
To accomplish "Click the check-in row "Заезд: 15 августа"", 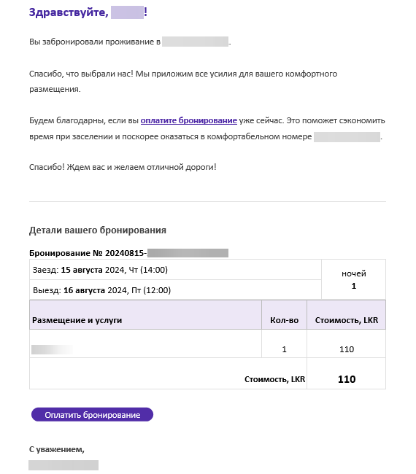I will (x=175, y=270).
